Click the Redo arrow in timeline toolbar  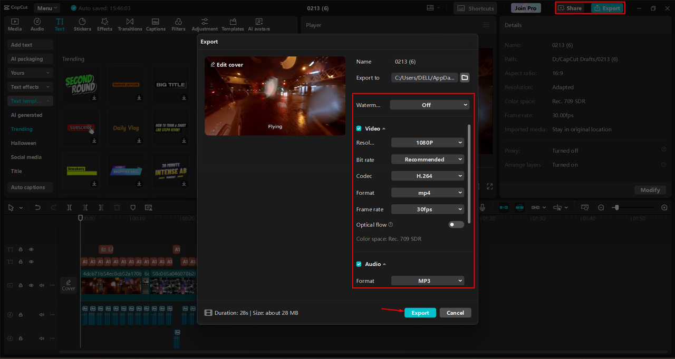pyautogui.click(x=53, y=208)
